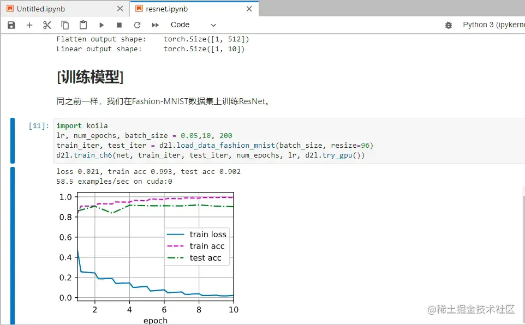Click the Flatten output shape line
Screen dimensions: 525x325
[153, 39]
